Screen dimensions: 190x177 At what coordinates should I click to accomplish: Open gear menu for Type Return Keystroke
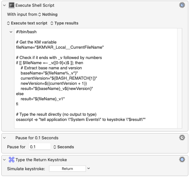(x=182, y=159)
